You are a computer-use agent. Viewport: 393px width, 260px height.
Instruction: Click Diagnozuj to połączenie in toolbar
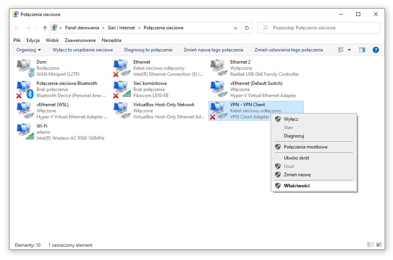pyautogui.click(x=148, y=50)
